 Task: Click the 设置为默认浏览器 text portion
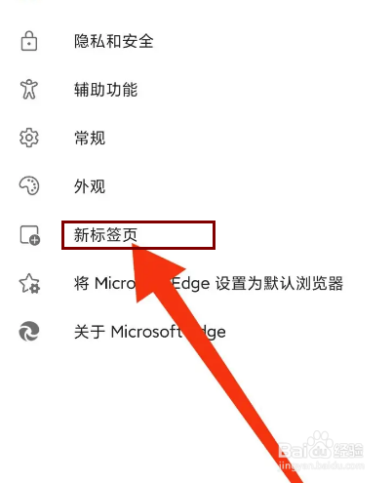280,283
